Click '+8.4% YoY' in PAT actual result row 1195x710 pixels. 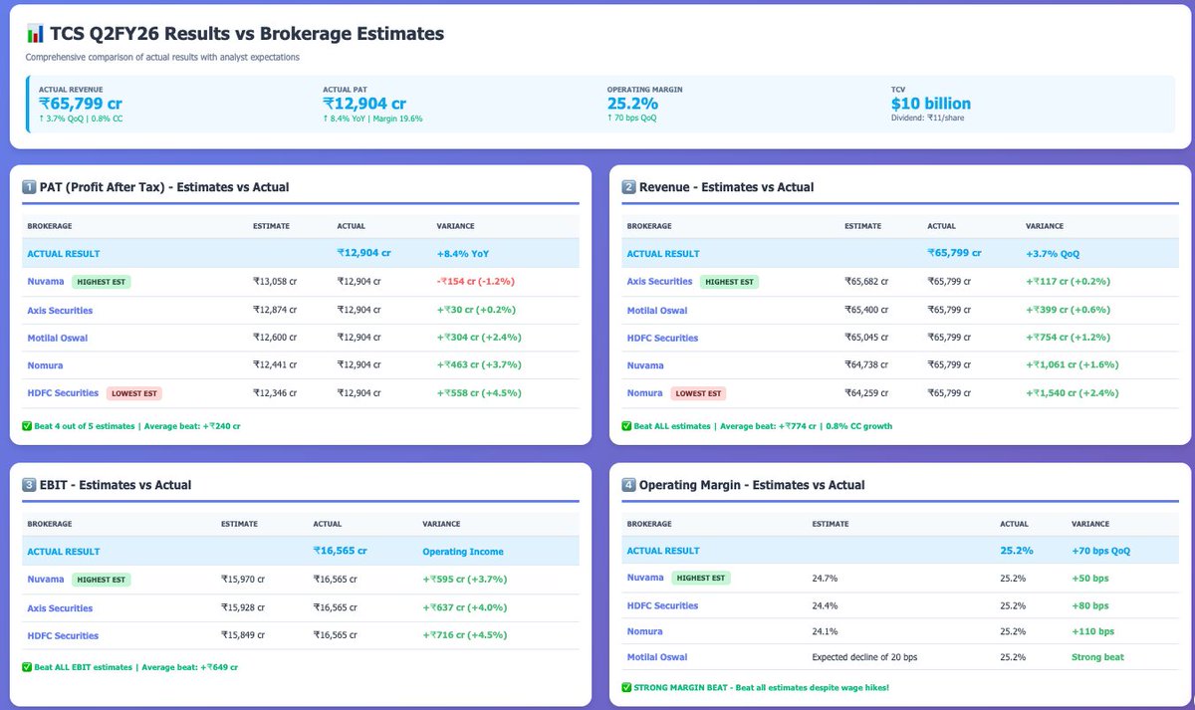pos(462,254)
